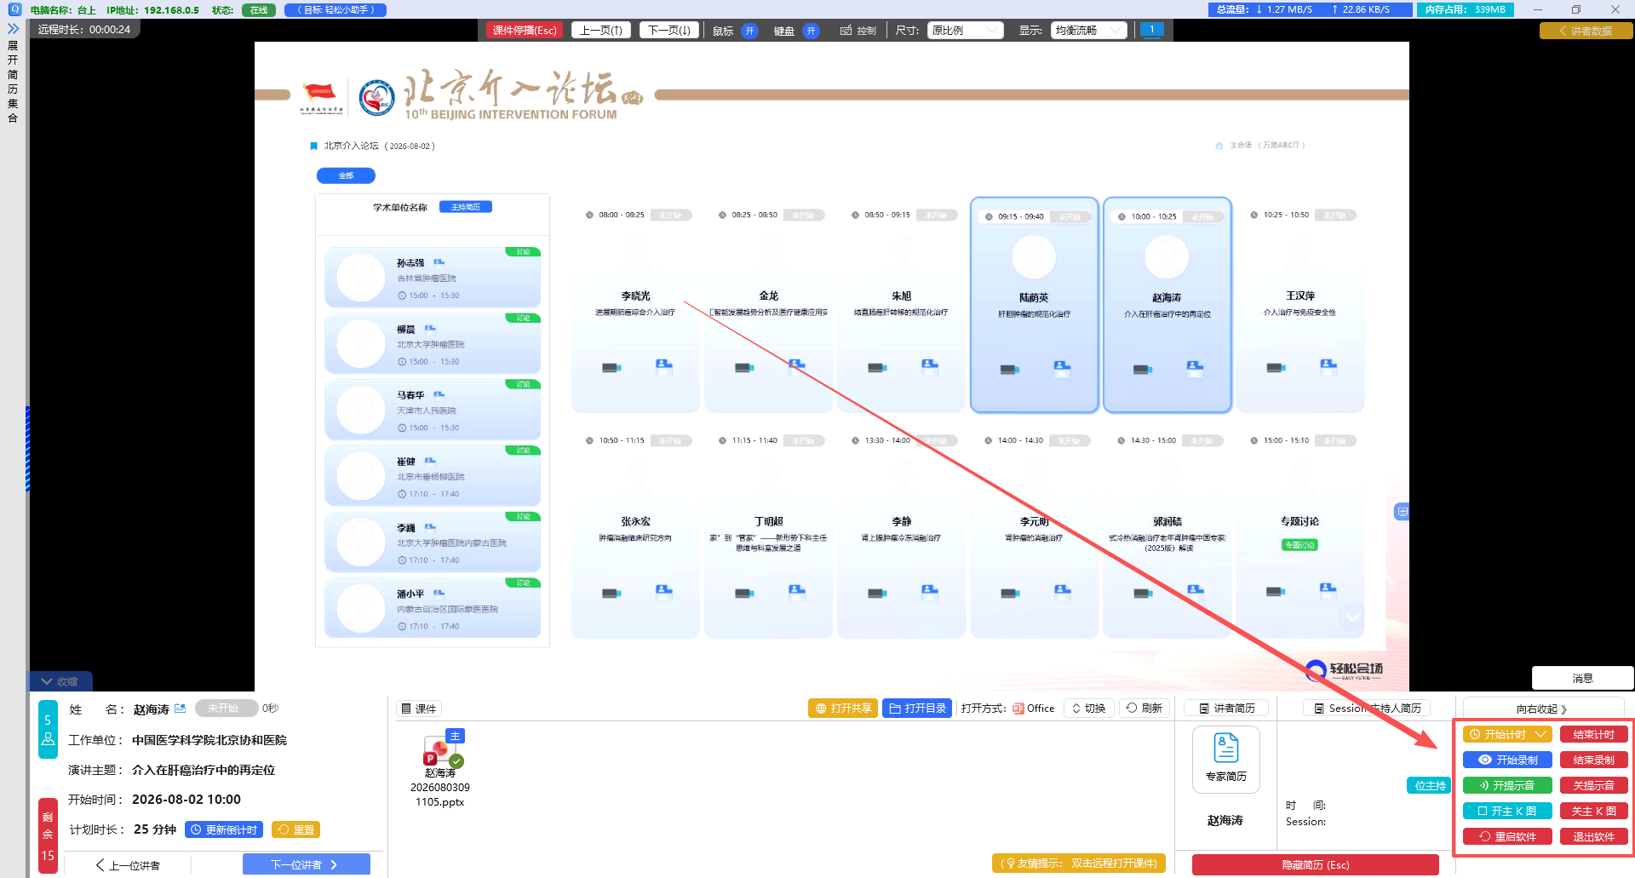This screenshot has width=1635, height=878.
Task: Collapse panel using 向右收起
Action: click(x=1542, y=709)
